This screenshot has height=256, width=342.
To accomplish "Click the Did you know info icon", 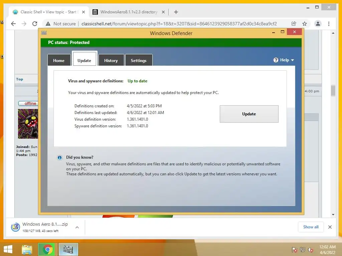I will tap(59, 158).
